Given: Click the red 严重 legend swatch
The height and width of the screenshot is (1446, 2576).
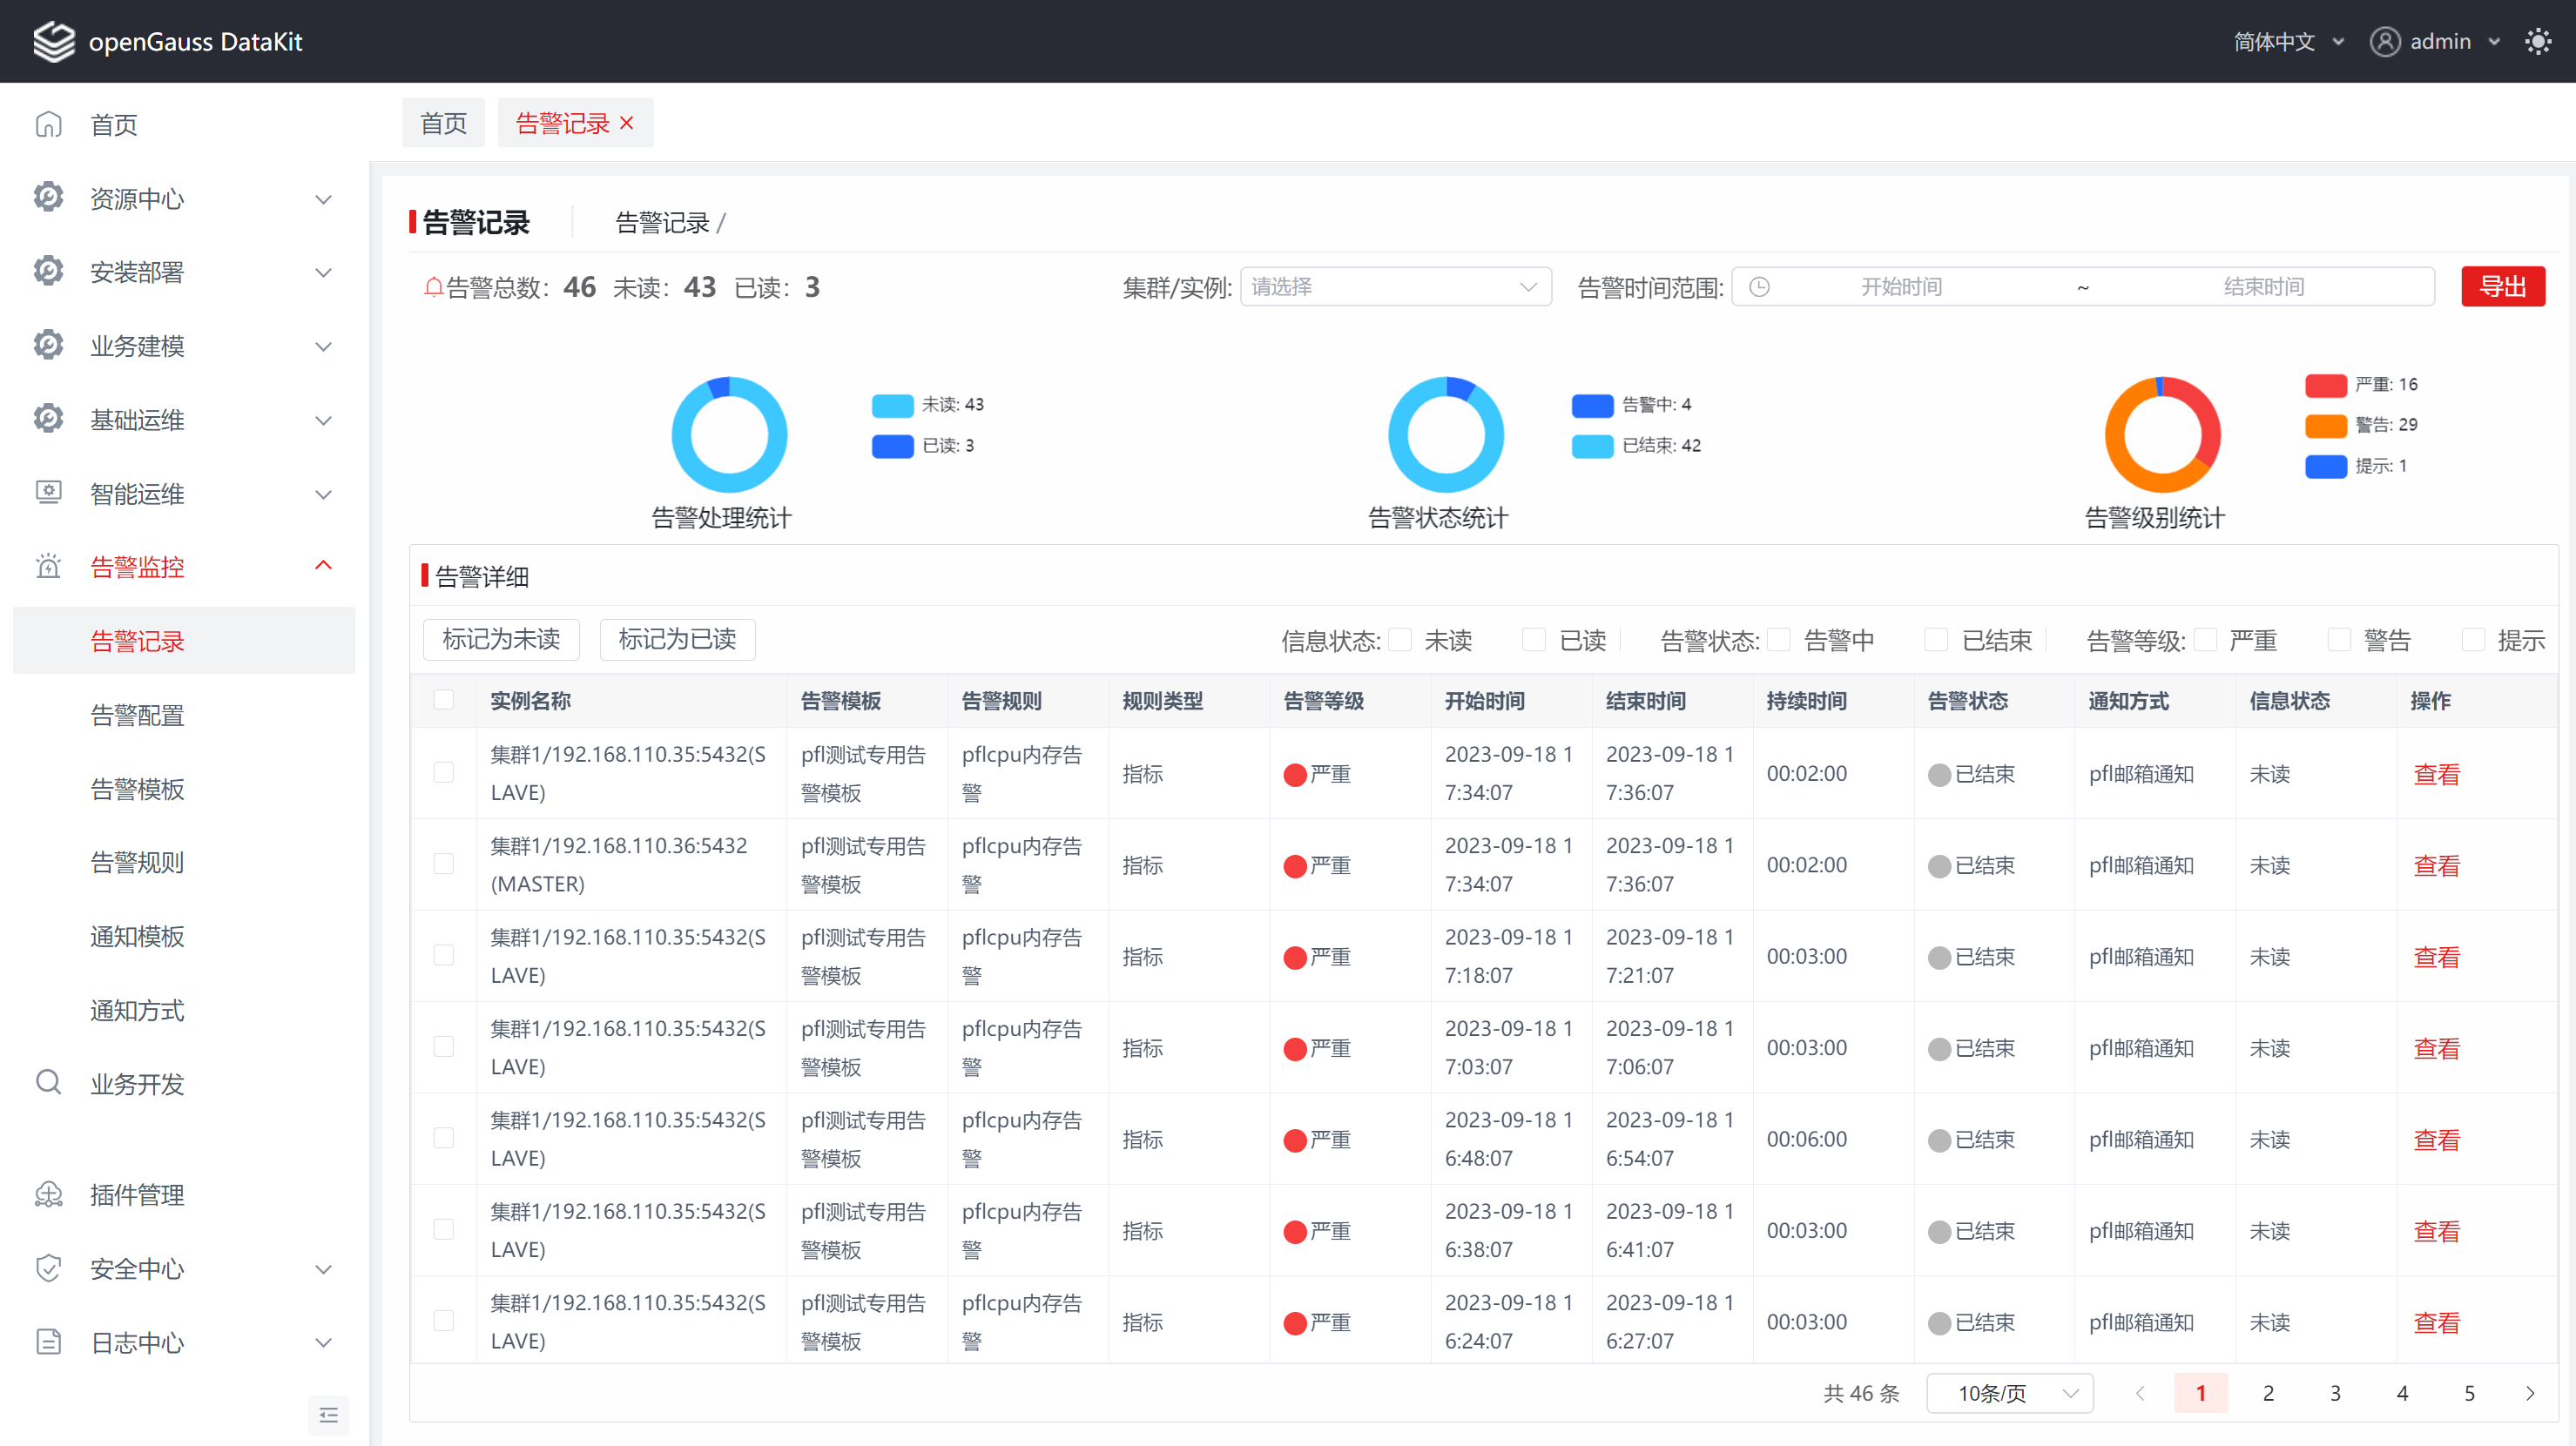Looking at the screenshot, I should [2325, 385].
